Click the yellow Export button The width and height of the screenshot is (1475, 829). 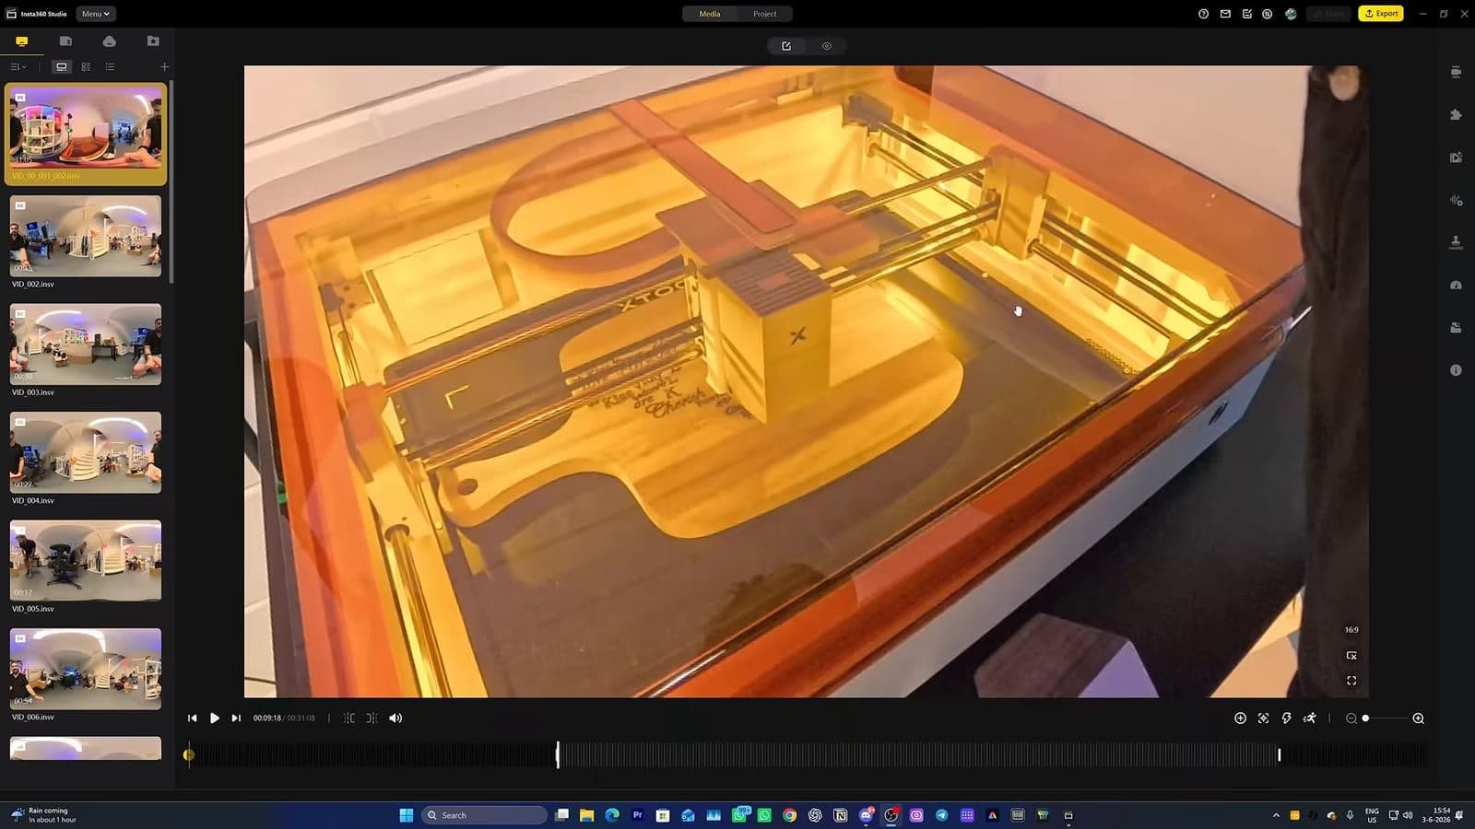click(x=1380, y=14)
